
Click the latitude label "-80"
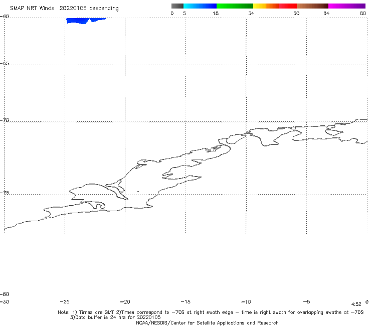pyautogui.click(x=5, y=294)
